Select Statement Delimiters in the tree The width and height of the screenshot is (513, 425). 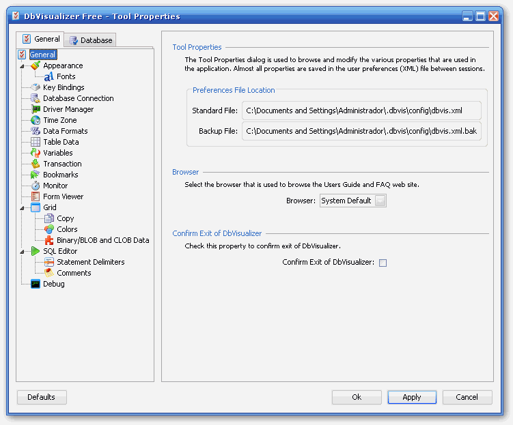[x=91, y=262]
